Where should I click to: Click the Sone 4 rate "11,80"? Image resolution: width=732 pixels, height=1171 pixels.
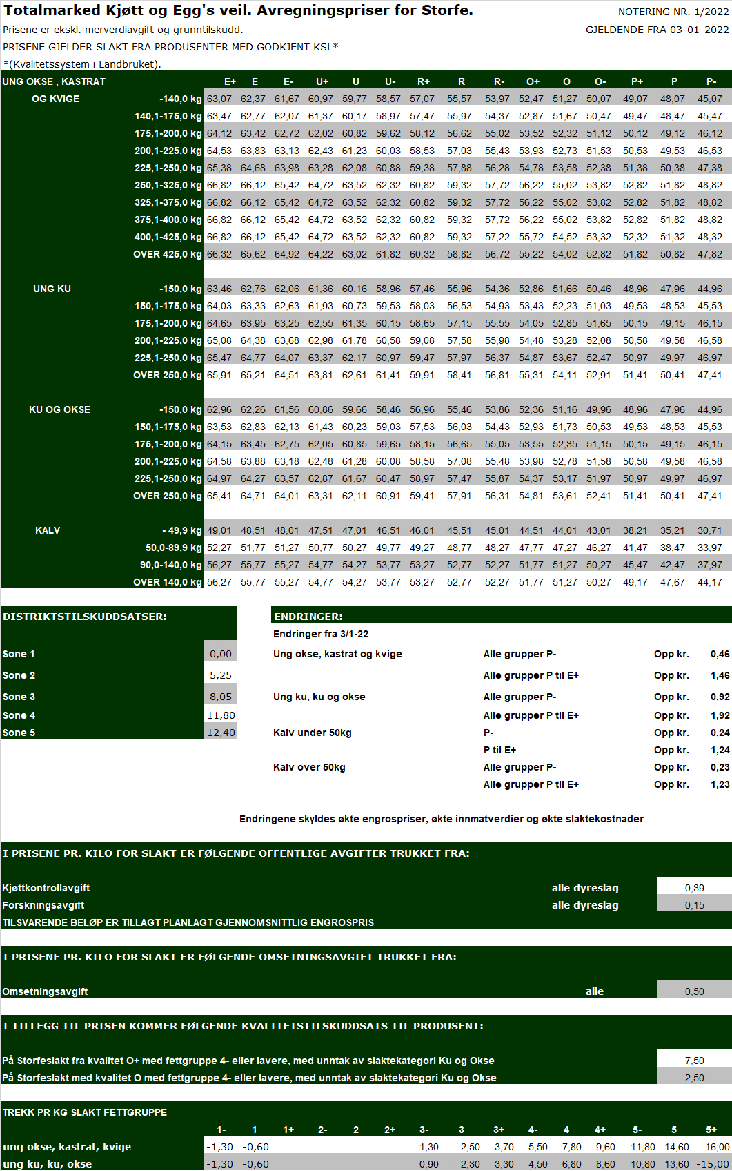(221, 715)
